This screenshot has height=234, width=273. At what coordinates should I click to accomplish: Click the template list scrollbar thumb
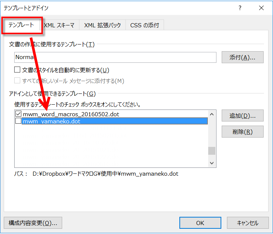tap(212, 151)
